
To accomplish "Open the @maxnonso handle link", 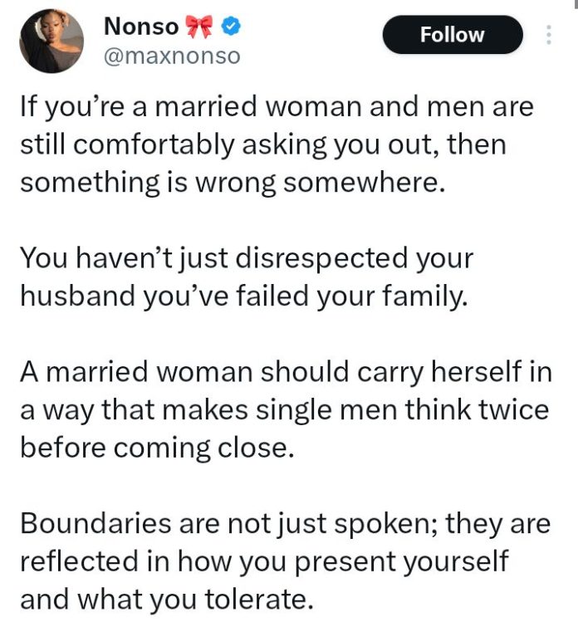I will click(172, 56).
